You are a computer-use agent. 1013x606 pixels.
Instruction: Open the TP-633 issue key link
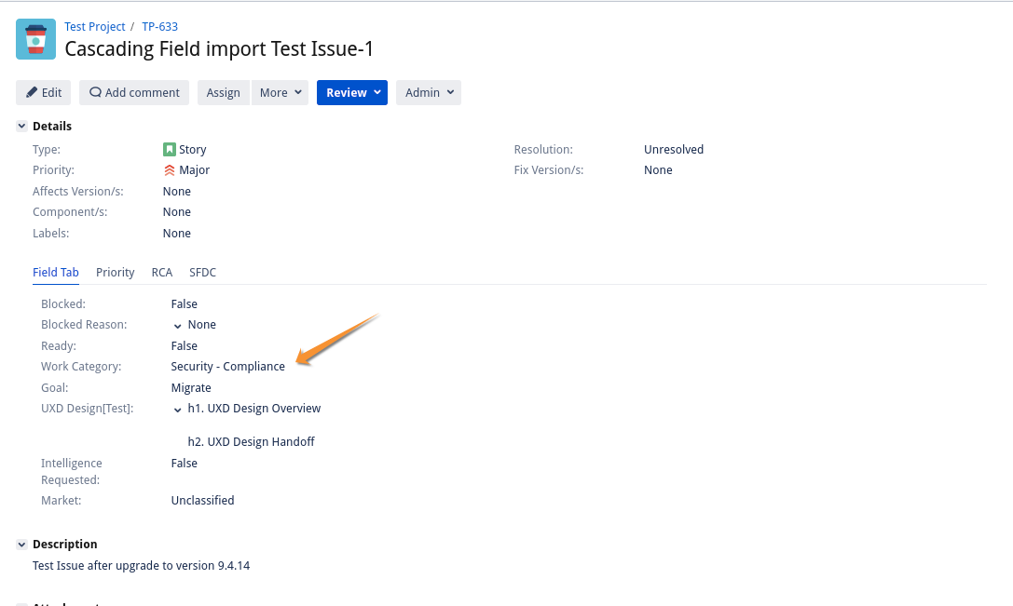159,26
